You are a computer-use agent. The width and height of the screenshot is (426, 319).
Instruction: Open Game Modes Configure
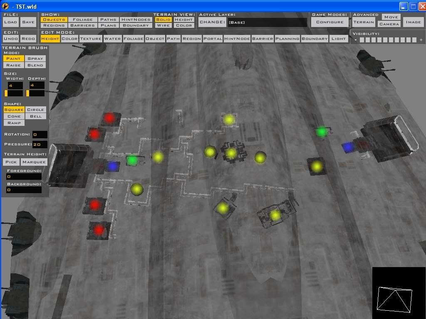click(x=330, y=22)
